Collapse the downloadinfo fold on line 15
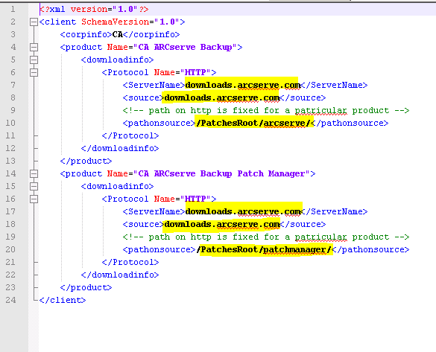 coord(34,186)
